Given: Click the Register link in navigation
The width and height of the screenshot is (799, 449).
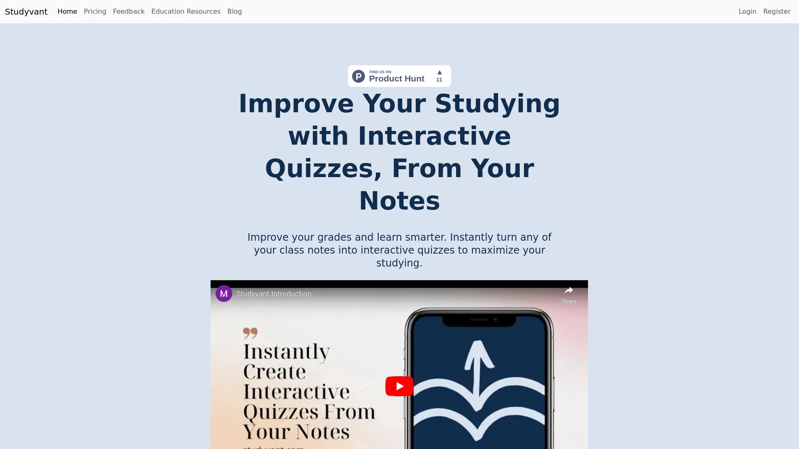Looking at the screenshot, I should click(x=777, y=12).
